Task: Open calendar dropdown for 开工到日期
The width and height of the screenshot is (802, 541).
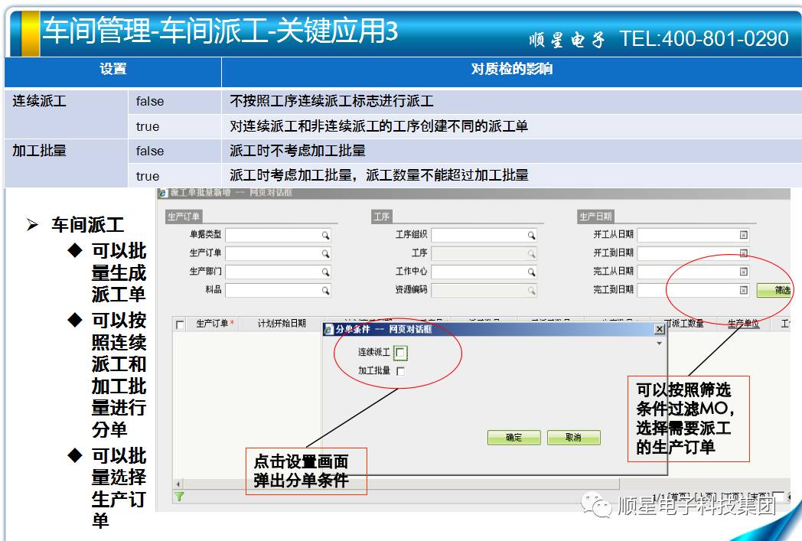Action: click(x=743, y=253)
